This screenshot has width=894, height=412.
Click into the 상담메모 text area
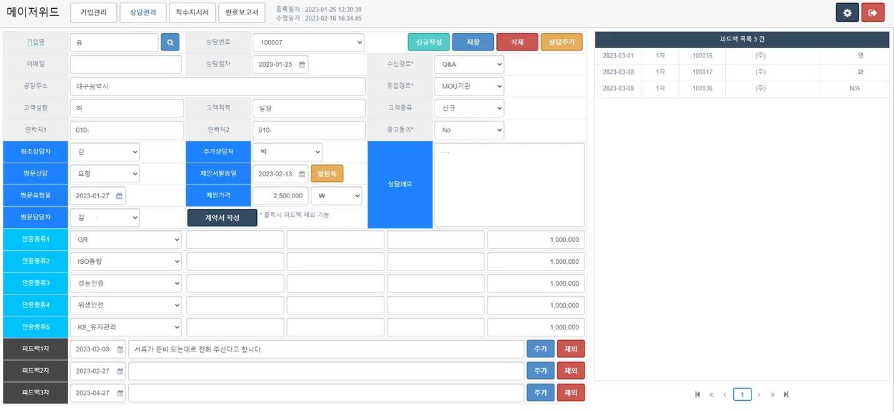pos(510,184)
